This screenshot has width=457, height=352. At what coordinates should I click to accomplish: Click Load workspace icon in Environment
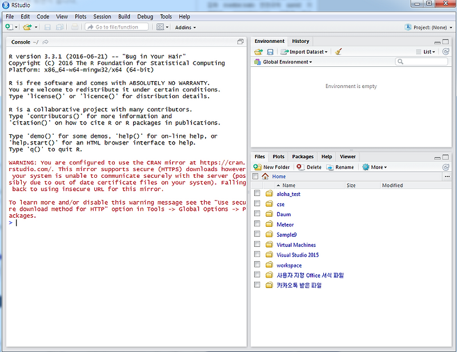pyautogui.click(x=259, y=52)
